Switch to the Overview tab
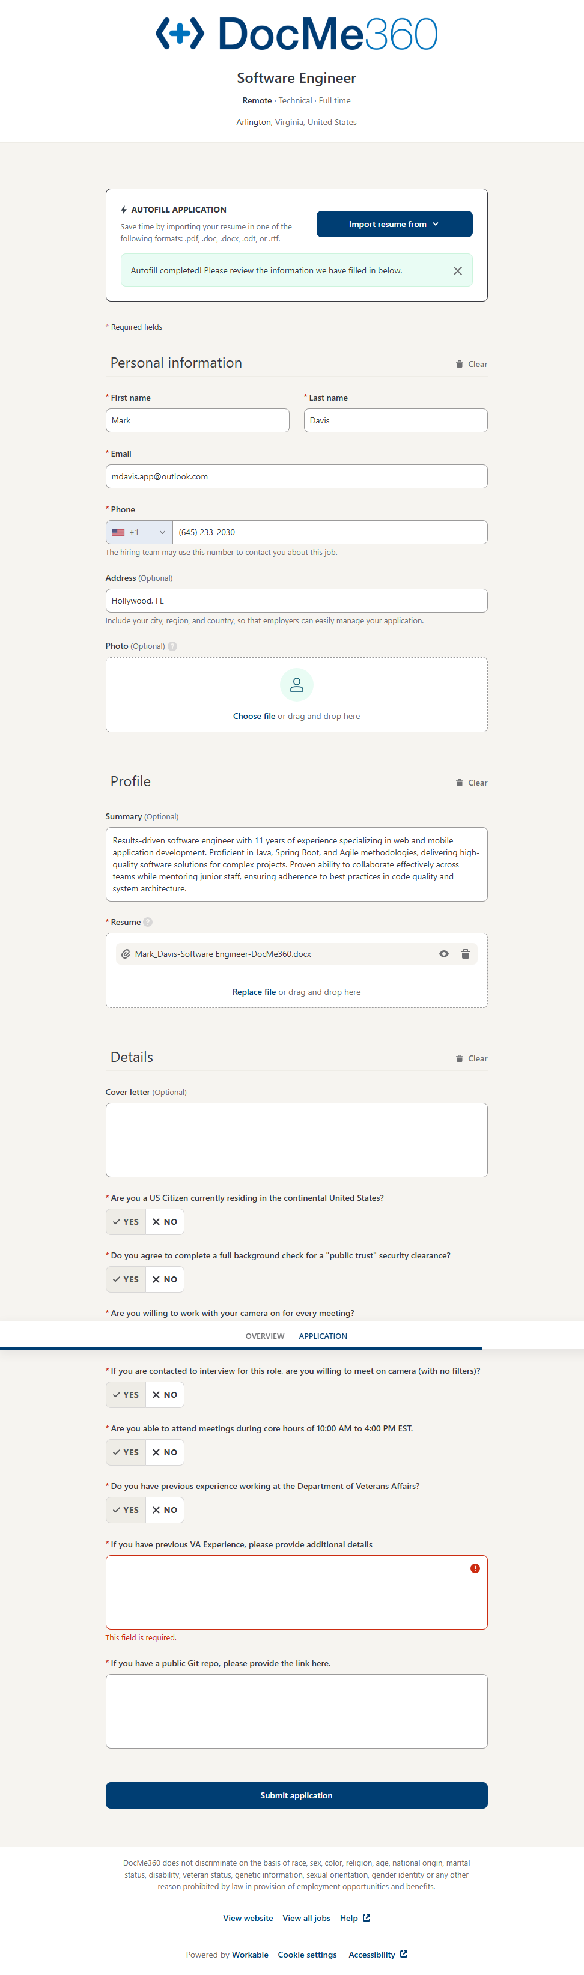This screenshot has width=584, height=1975. tap(264, 1336)
